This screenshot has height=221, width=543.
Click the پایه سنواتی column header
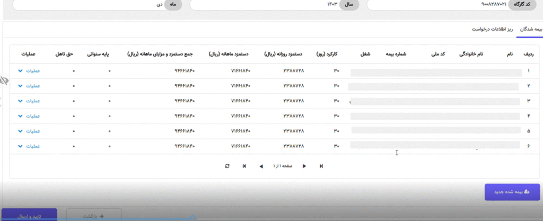(x=98, y=54)
